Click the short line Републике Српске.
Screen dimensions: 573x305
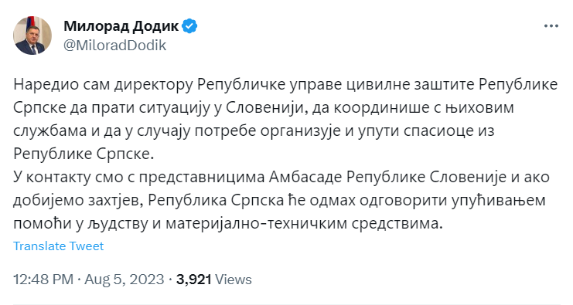coord(84,154)
